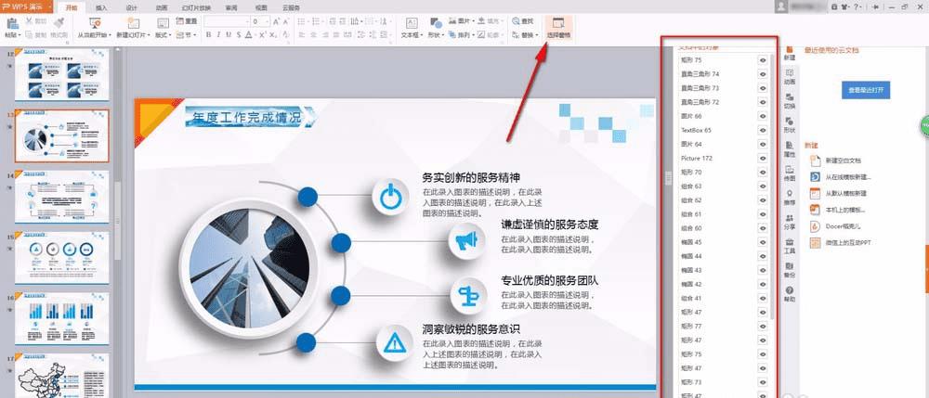This screenshot has height=398, width=929.
Task: Toggle Italic formatting
Action: 218,35
